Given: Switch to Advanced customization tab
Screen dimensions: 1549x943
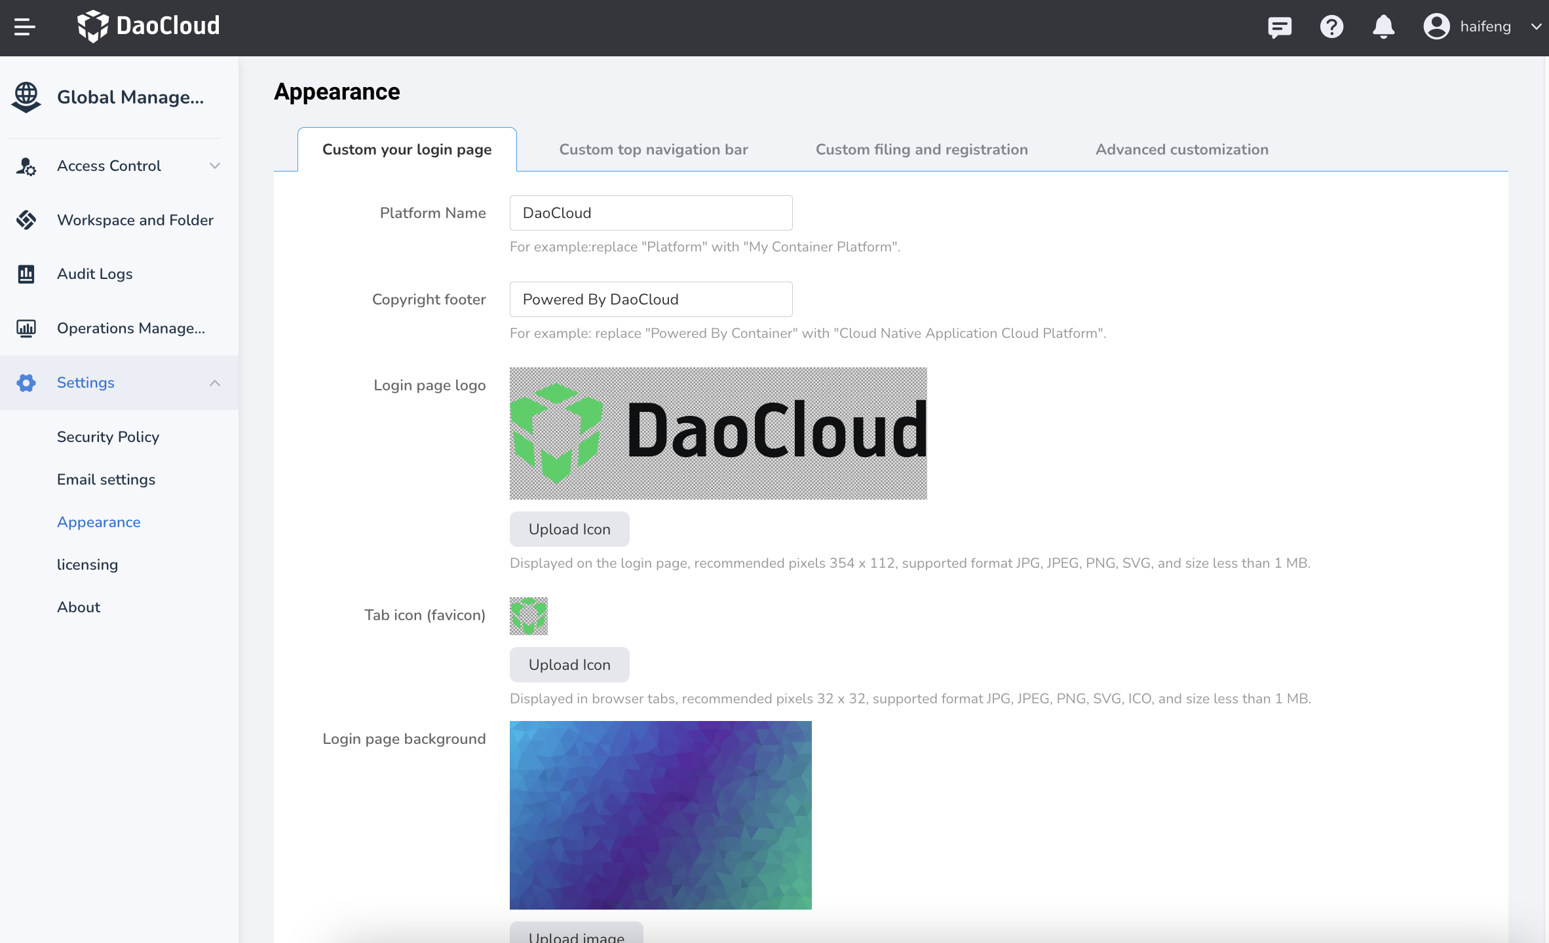Looking at the screenshot, I should tap(1182, 149).
